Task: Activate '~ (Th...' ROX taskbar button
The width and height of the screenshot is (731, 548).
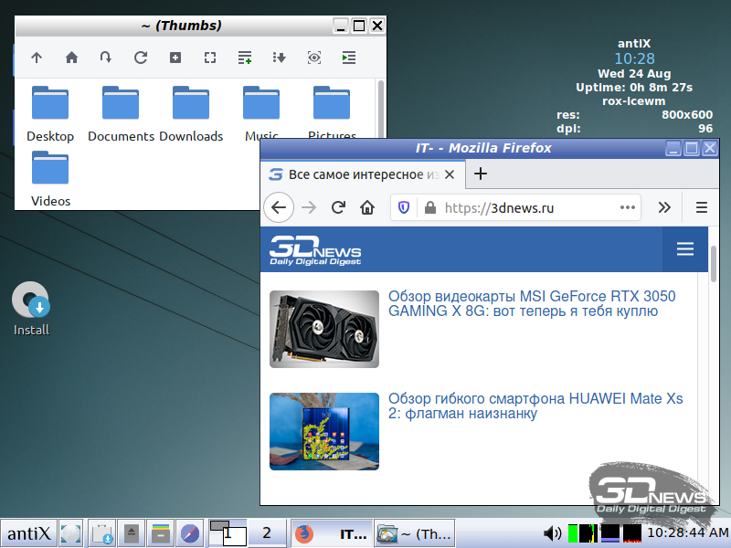Action: (x=414, y=533)
